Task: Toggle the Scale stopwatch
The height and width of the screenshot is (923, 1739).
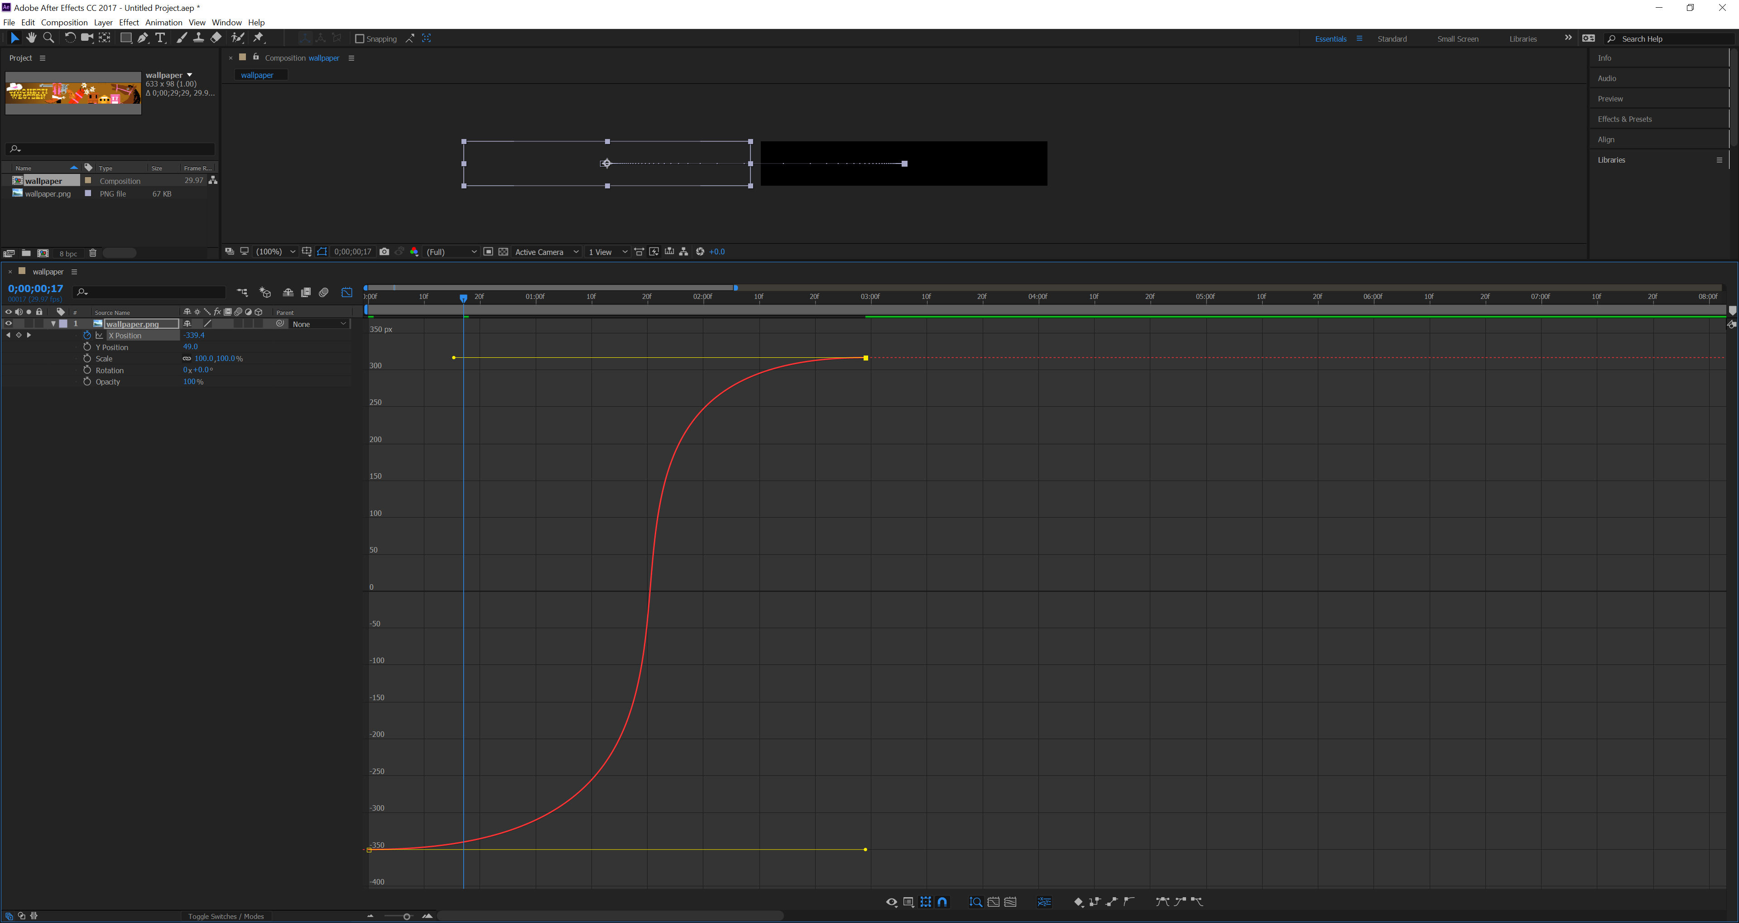Action: tap(87, 358)
